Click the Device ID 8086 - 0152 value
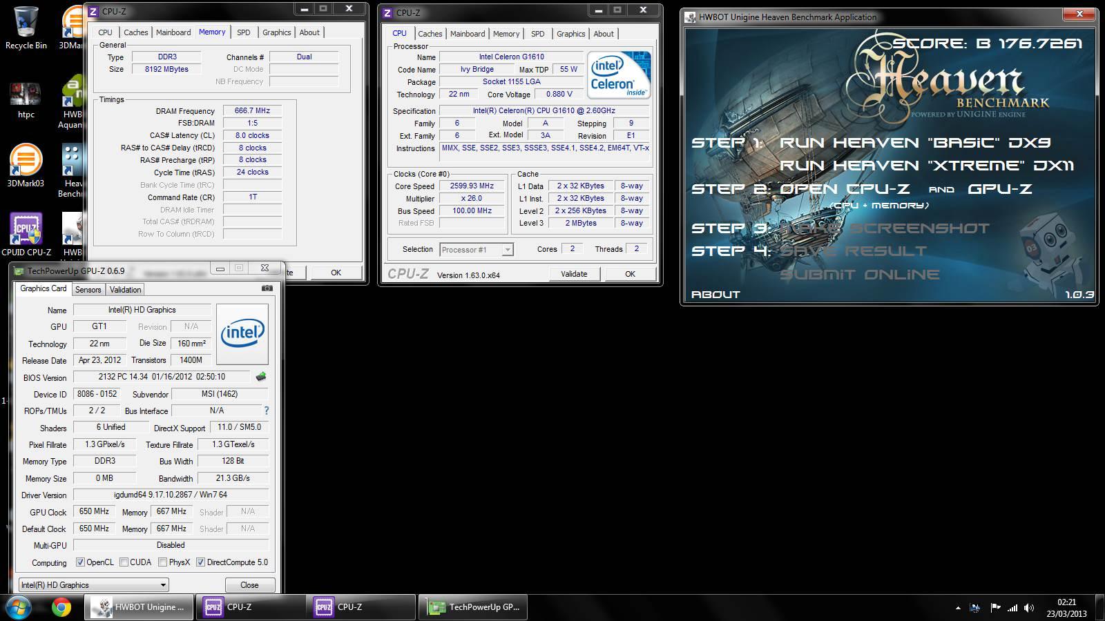Screen dimensions: 1105x621 click(97, 394)
